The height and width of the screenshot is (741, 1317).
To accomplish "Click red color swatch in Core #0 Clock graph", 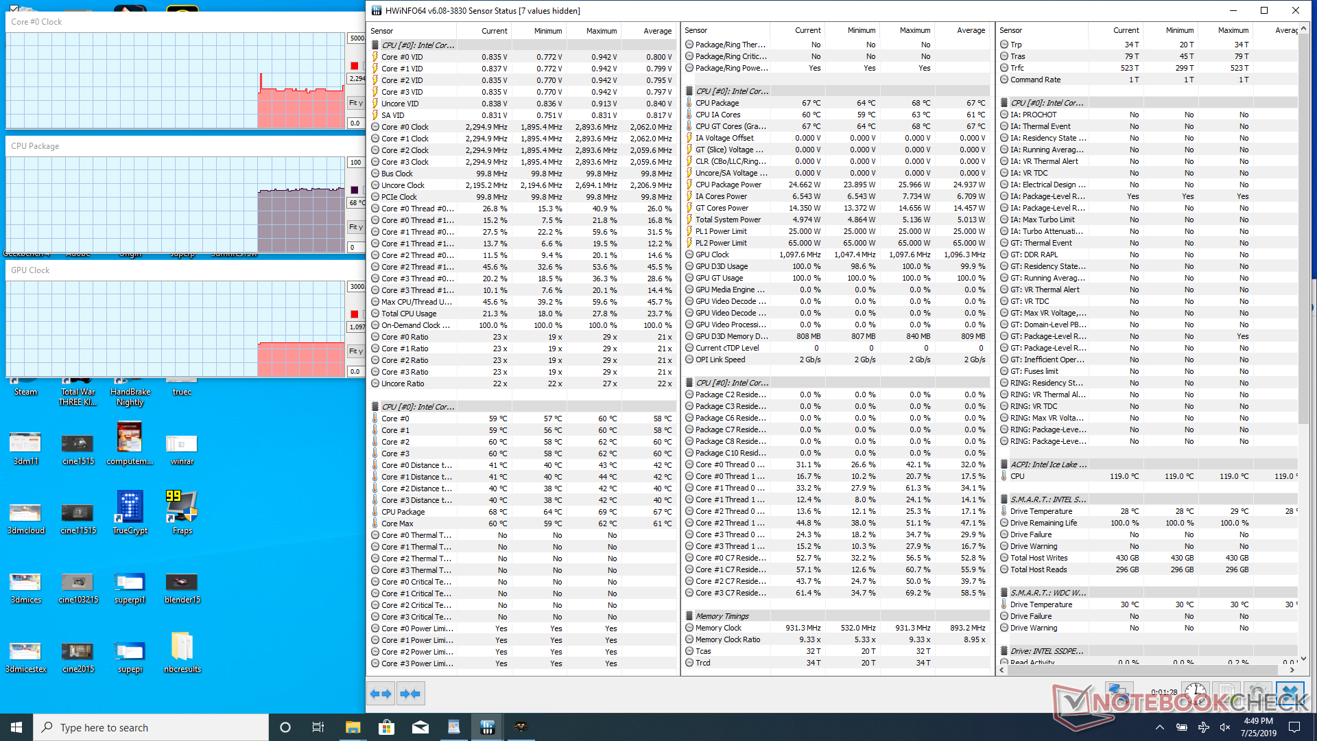I will point(354,66).
